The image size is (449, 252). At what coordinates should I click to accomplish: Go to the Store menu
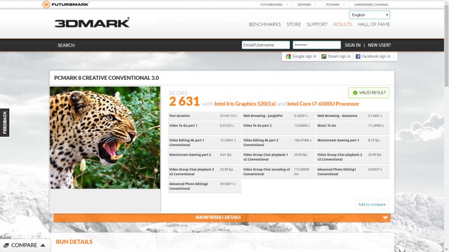pyautogui.click(x=294, y=24)
